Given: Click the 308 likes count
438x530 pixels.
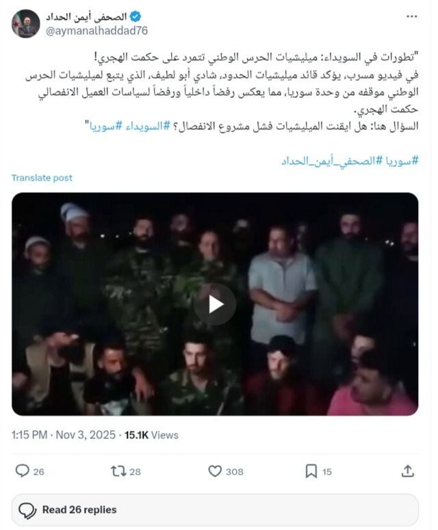Looking at the screenshot, I should click(x=234, y=471).
